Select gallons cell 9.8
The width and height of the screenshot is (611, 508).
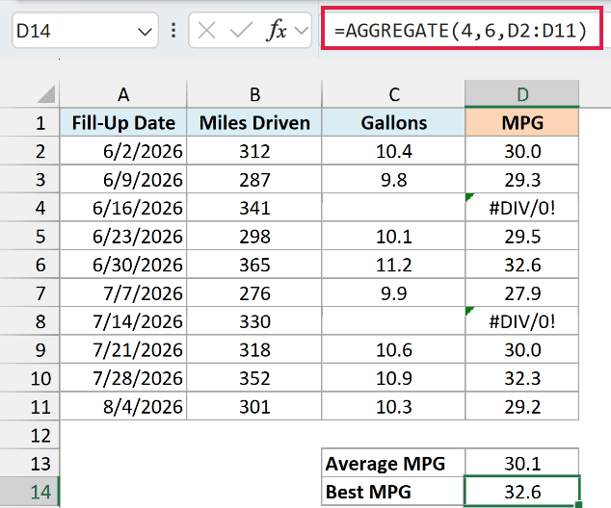393,179
